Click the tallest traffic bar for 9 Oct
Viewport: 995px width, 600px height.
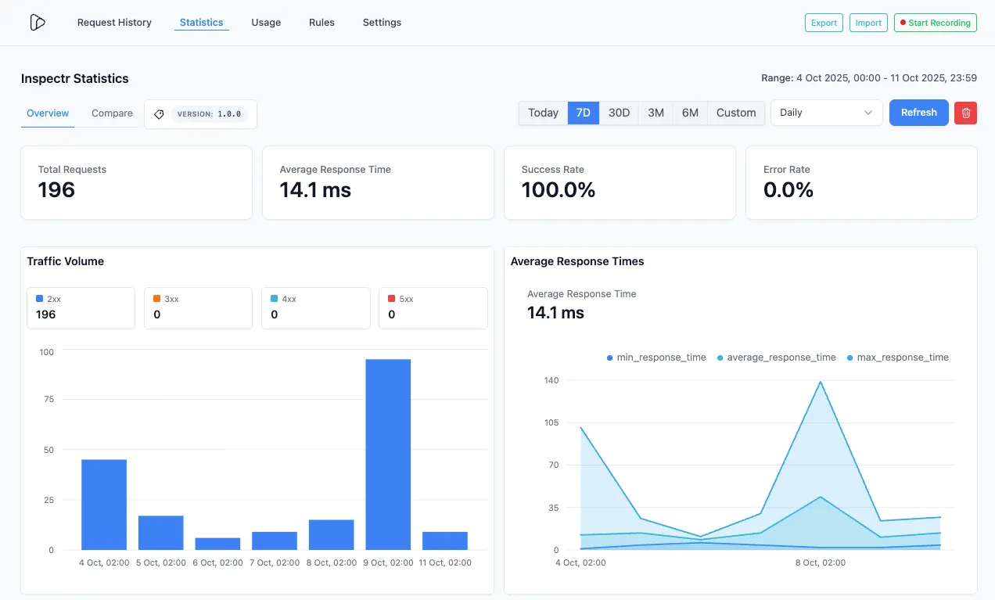pos(388,454)
